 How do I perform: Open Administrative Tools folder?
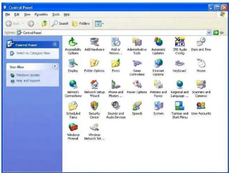pos(137,46)
